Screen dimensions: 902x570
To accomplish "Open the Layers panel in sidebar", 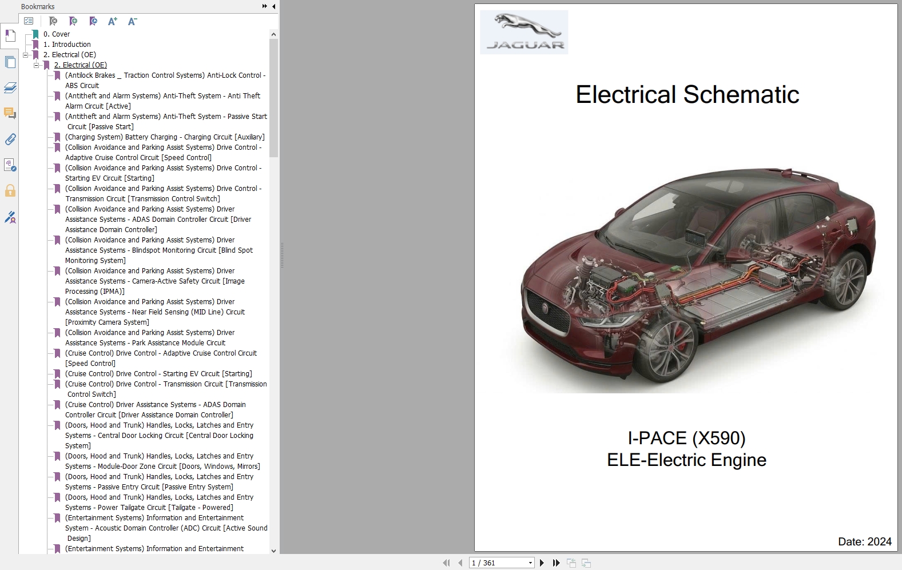I will [x=10, y=87].
